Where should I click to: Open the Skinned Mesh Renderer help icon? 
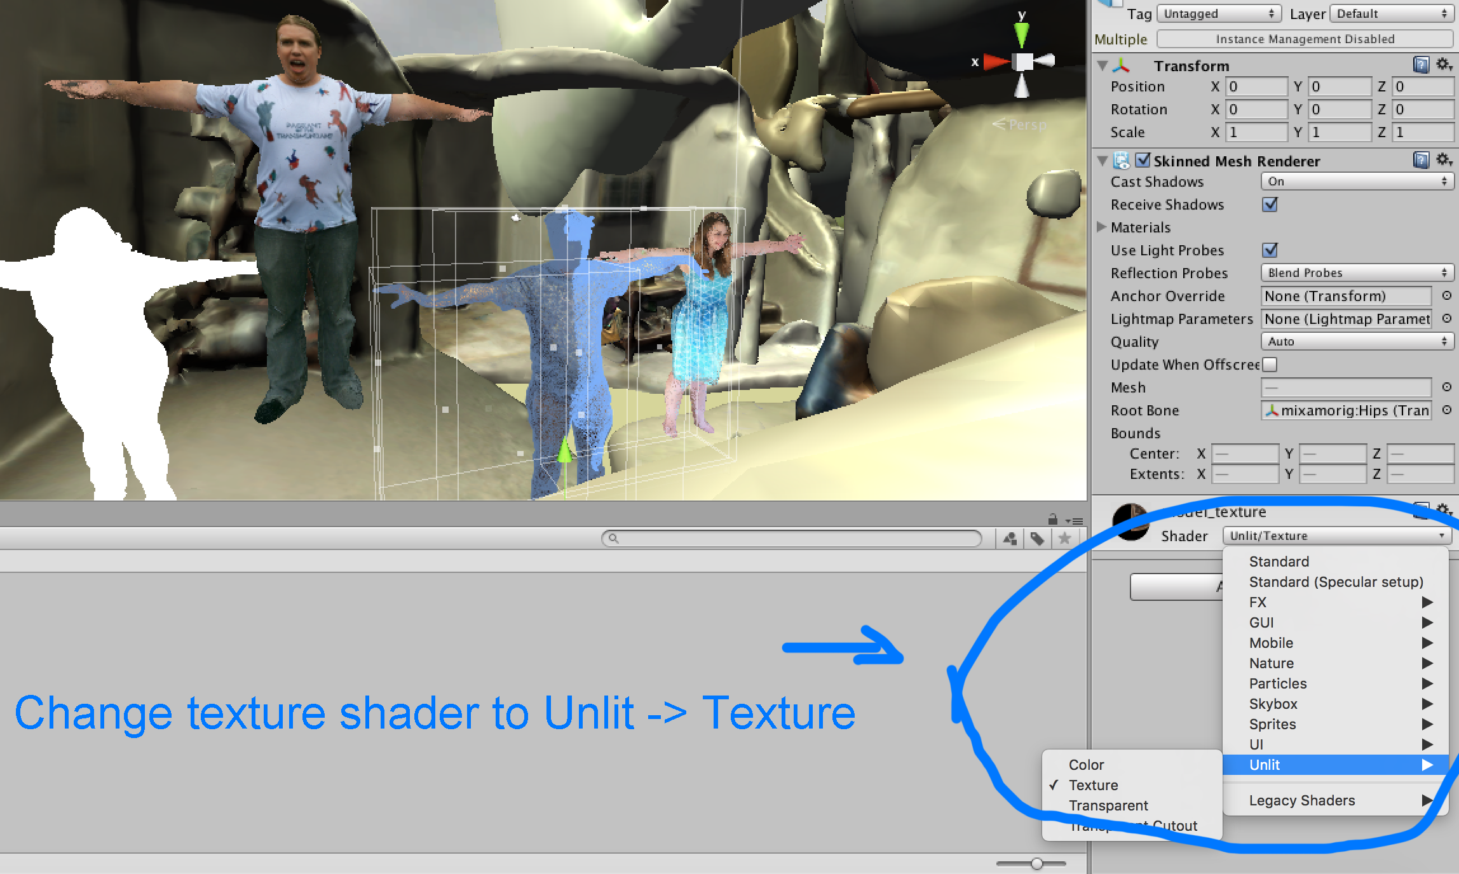1421,160
